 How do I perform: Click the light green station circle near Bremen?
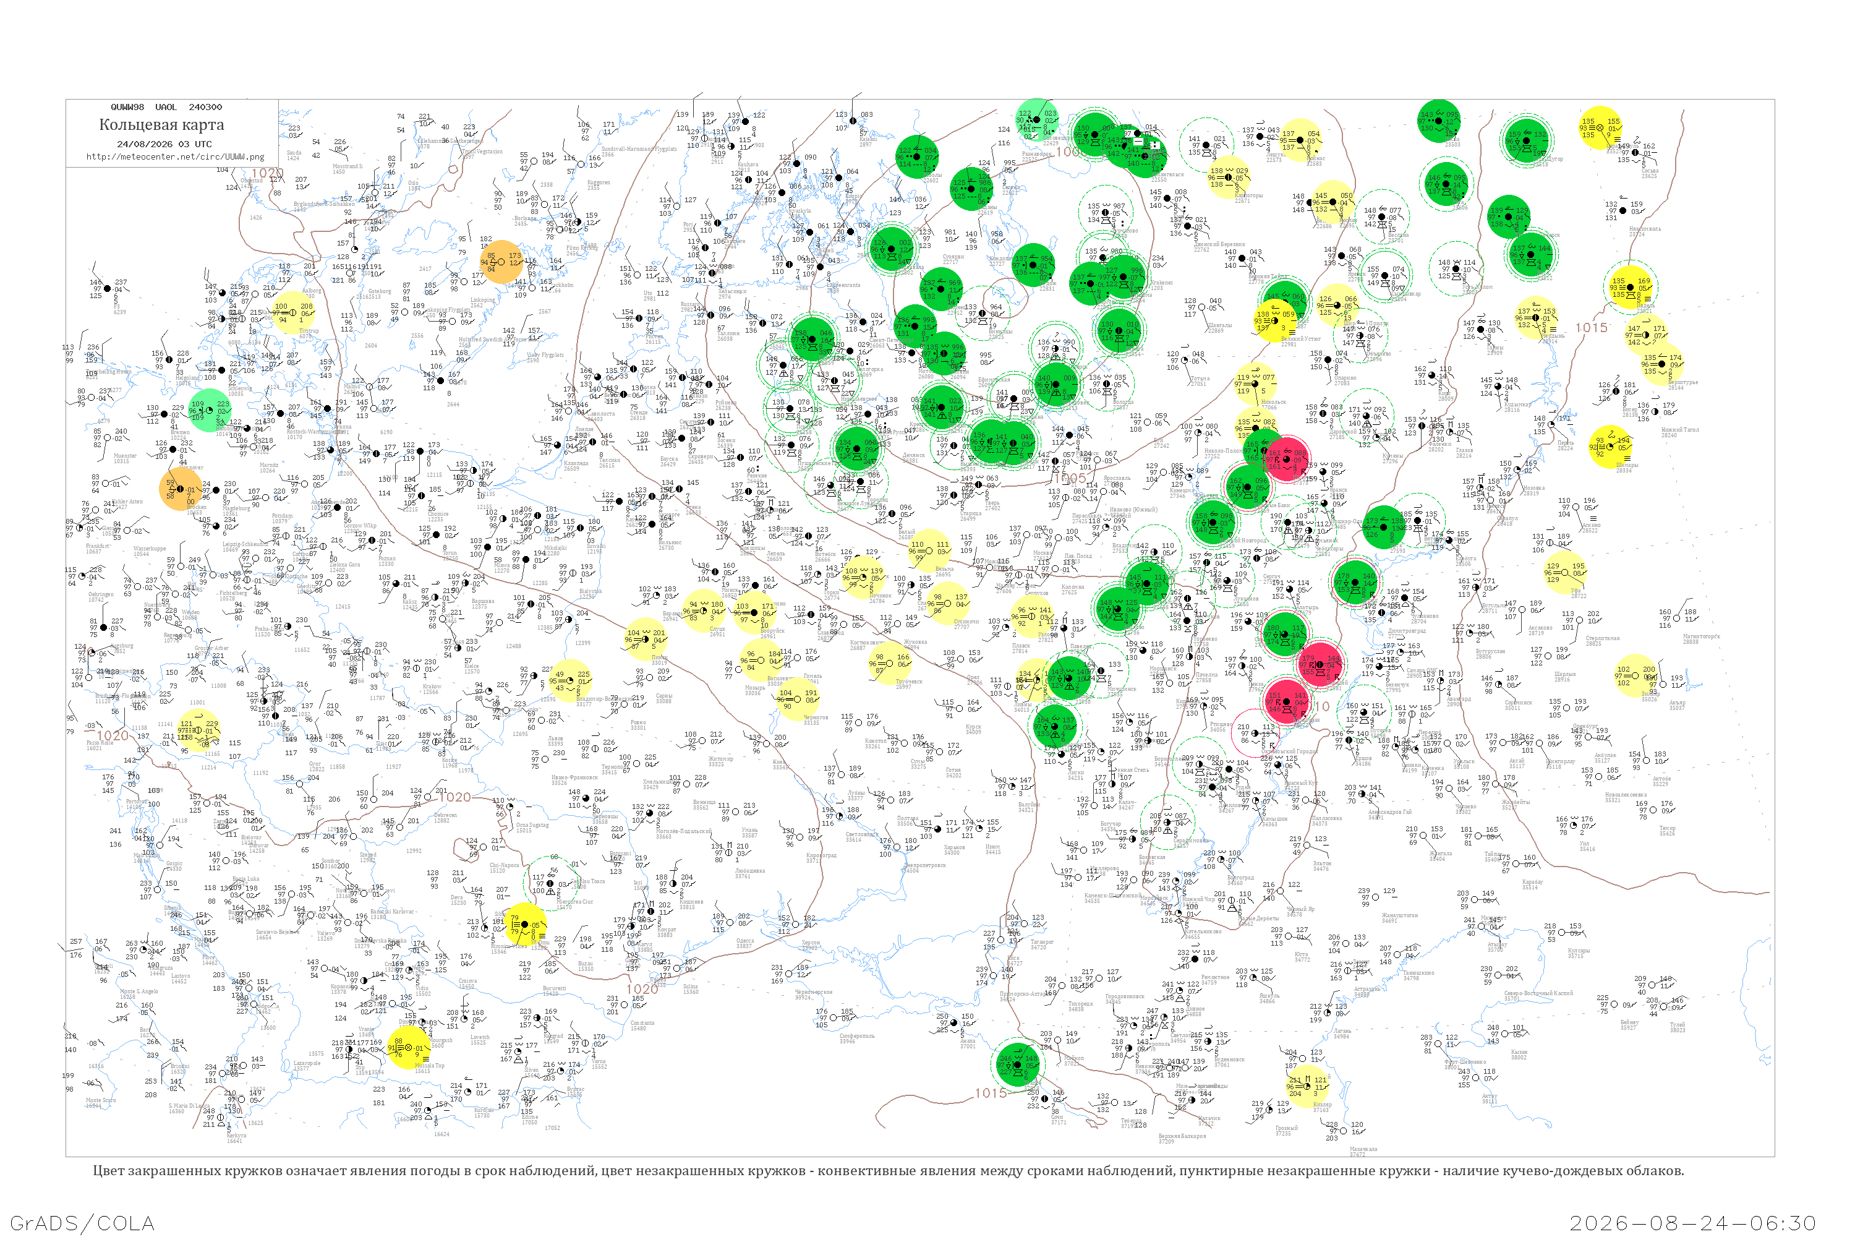tap(209, 410)
